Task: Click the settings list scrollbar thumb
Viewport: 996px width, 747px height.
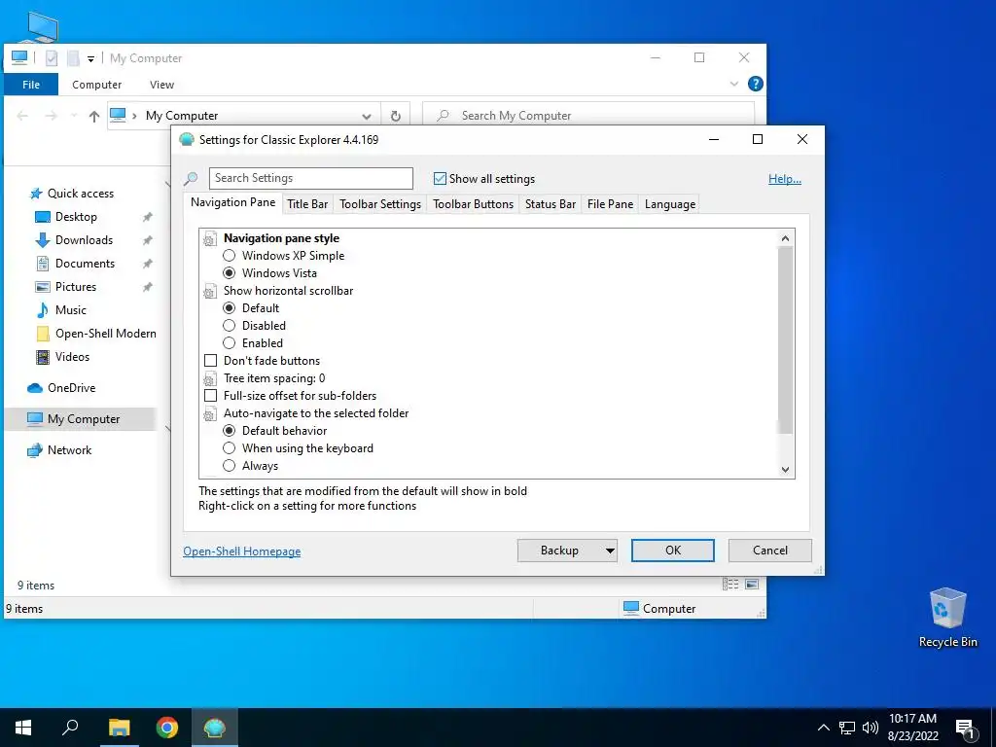Action: tap(785, 339)
